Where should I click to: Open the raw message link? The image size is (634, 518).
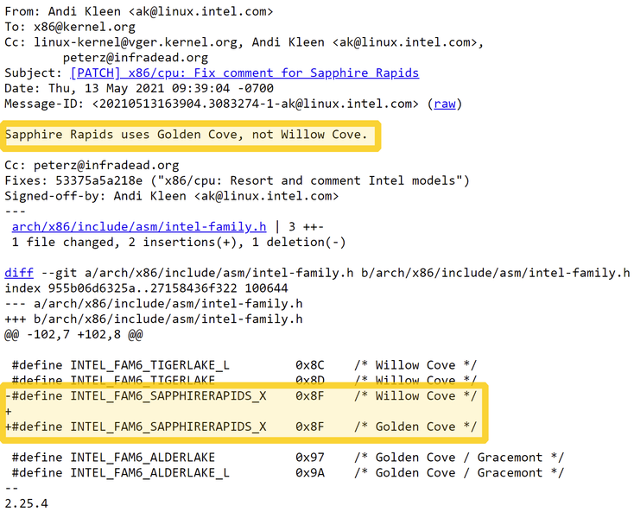(x=445, y=104)
